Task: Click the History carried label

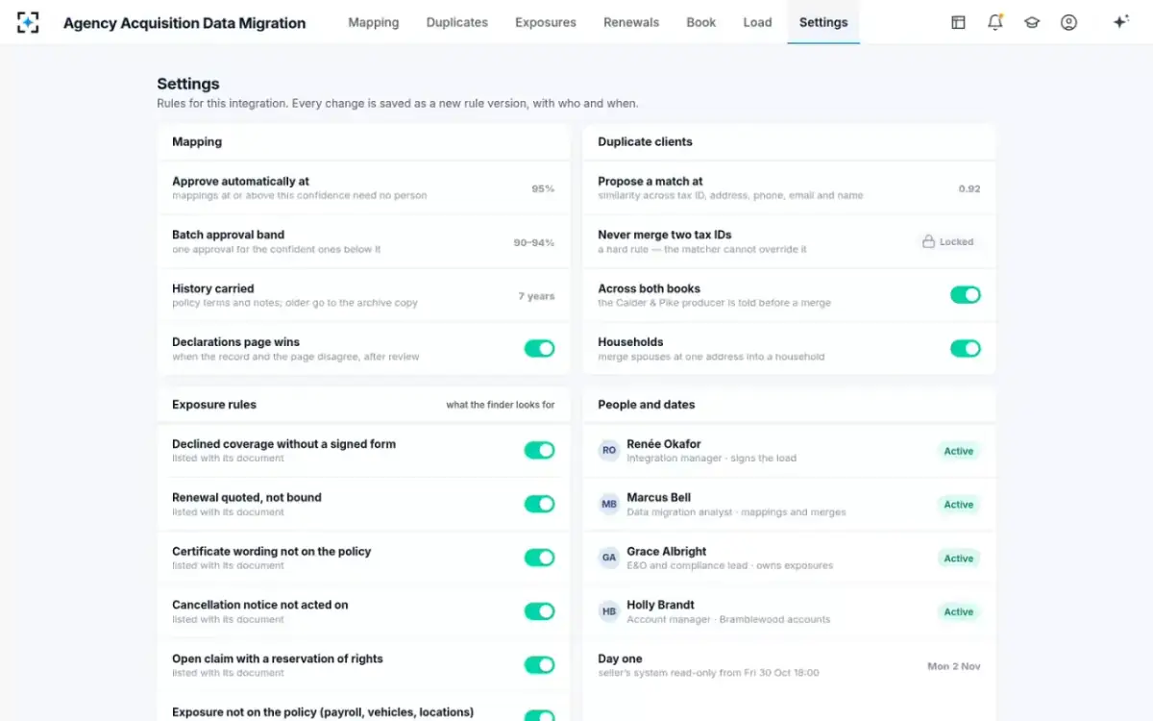Action: (x=213, y=288)
